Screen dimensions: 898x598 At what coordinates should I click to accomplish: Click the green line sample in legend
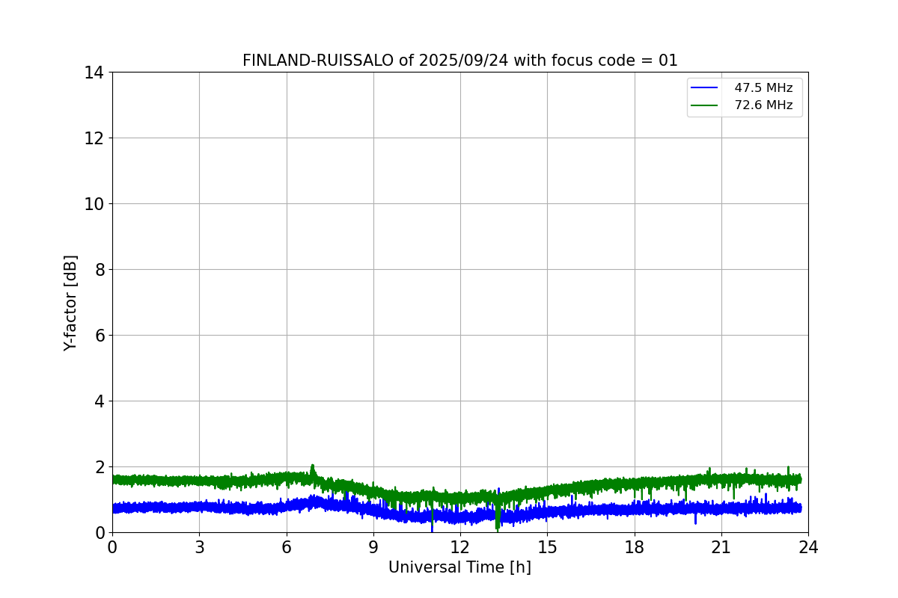tap(705, 105)
